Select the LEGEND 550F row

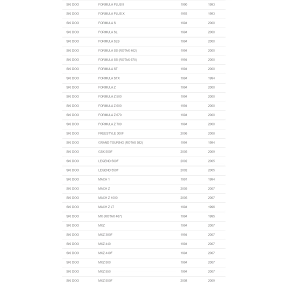[x=143, y=170]
